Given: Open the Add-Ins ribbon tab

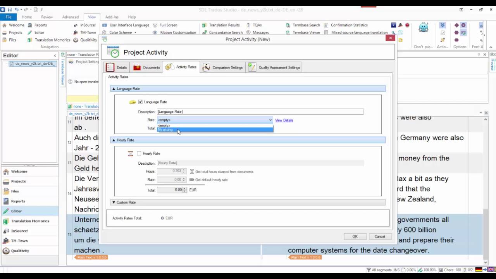Looking at the screenshot, I should pyautogui.click(x=112, y=17).
